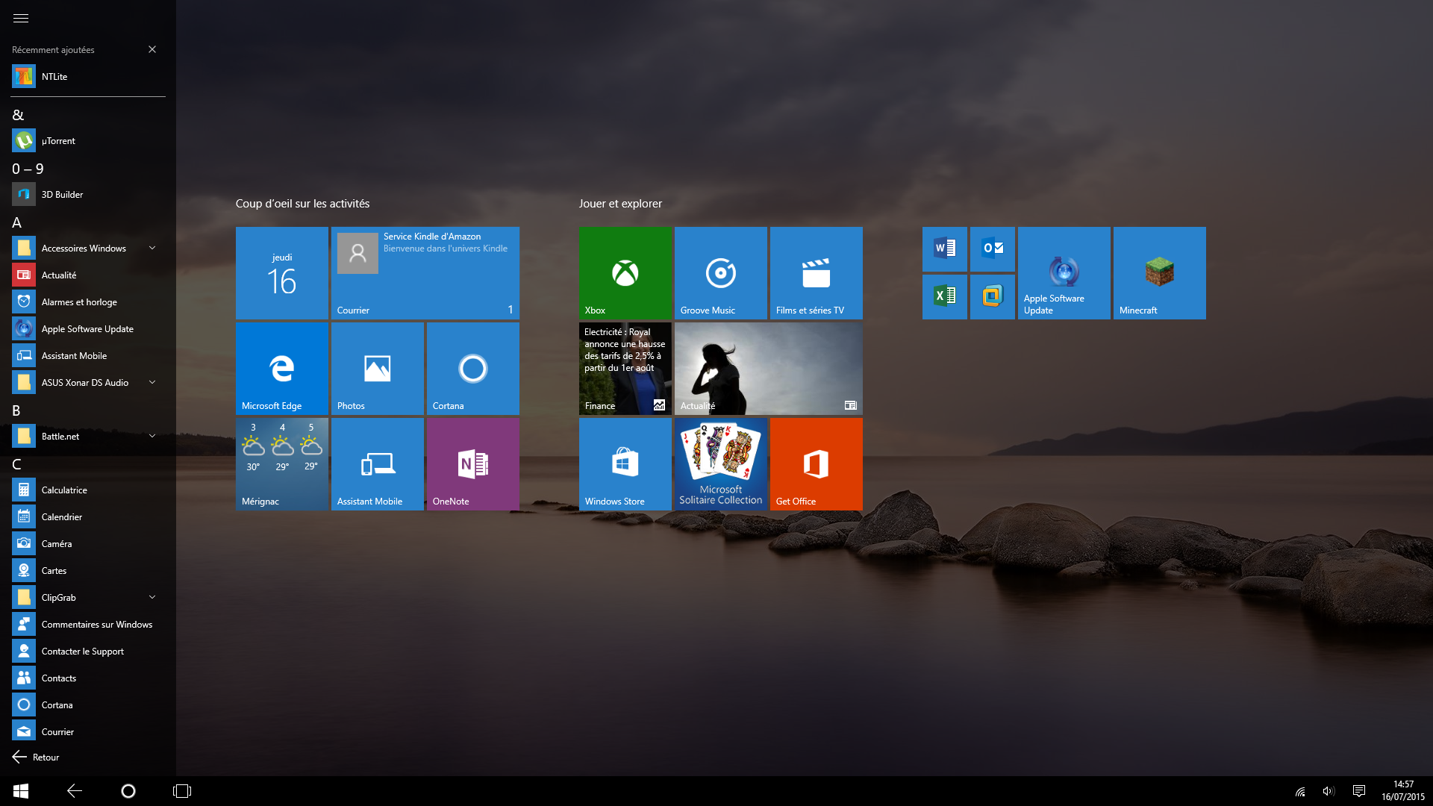Open µTorrent from the app list

coord(88,140)
